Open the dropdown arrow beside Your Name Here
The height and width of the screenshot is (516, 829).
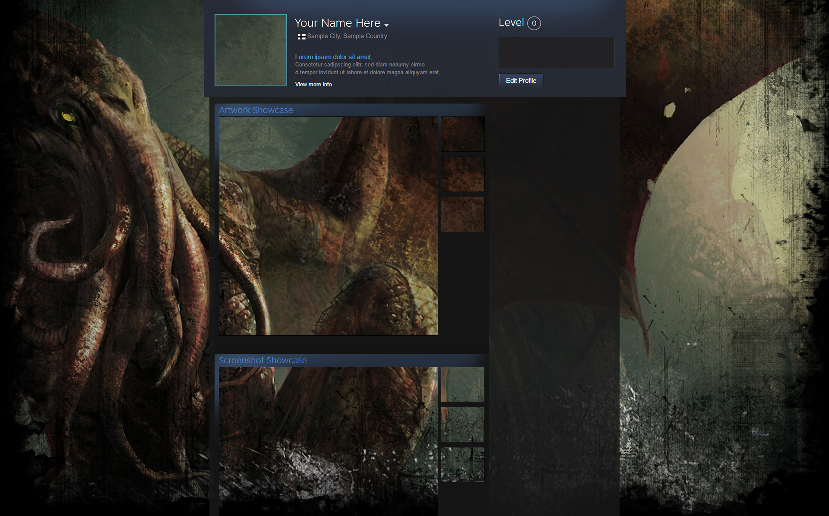pos(386,25)
